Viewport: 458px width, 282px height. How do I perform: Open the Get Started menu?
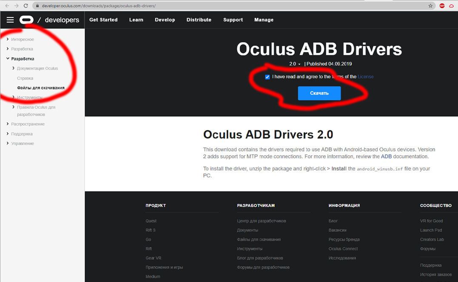coord(103,20)
